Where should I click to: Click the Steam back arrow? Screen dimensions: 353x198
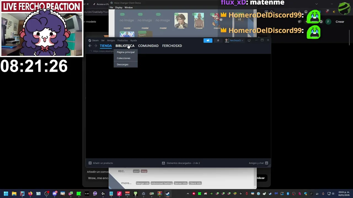coord(90,46)
